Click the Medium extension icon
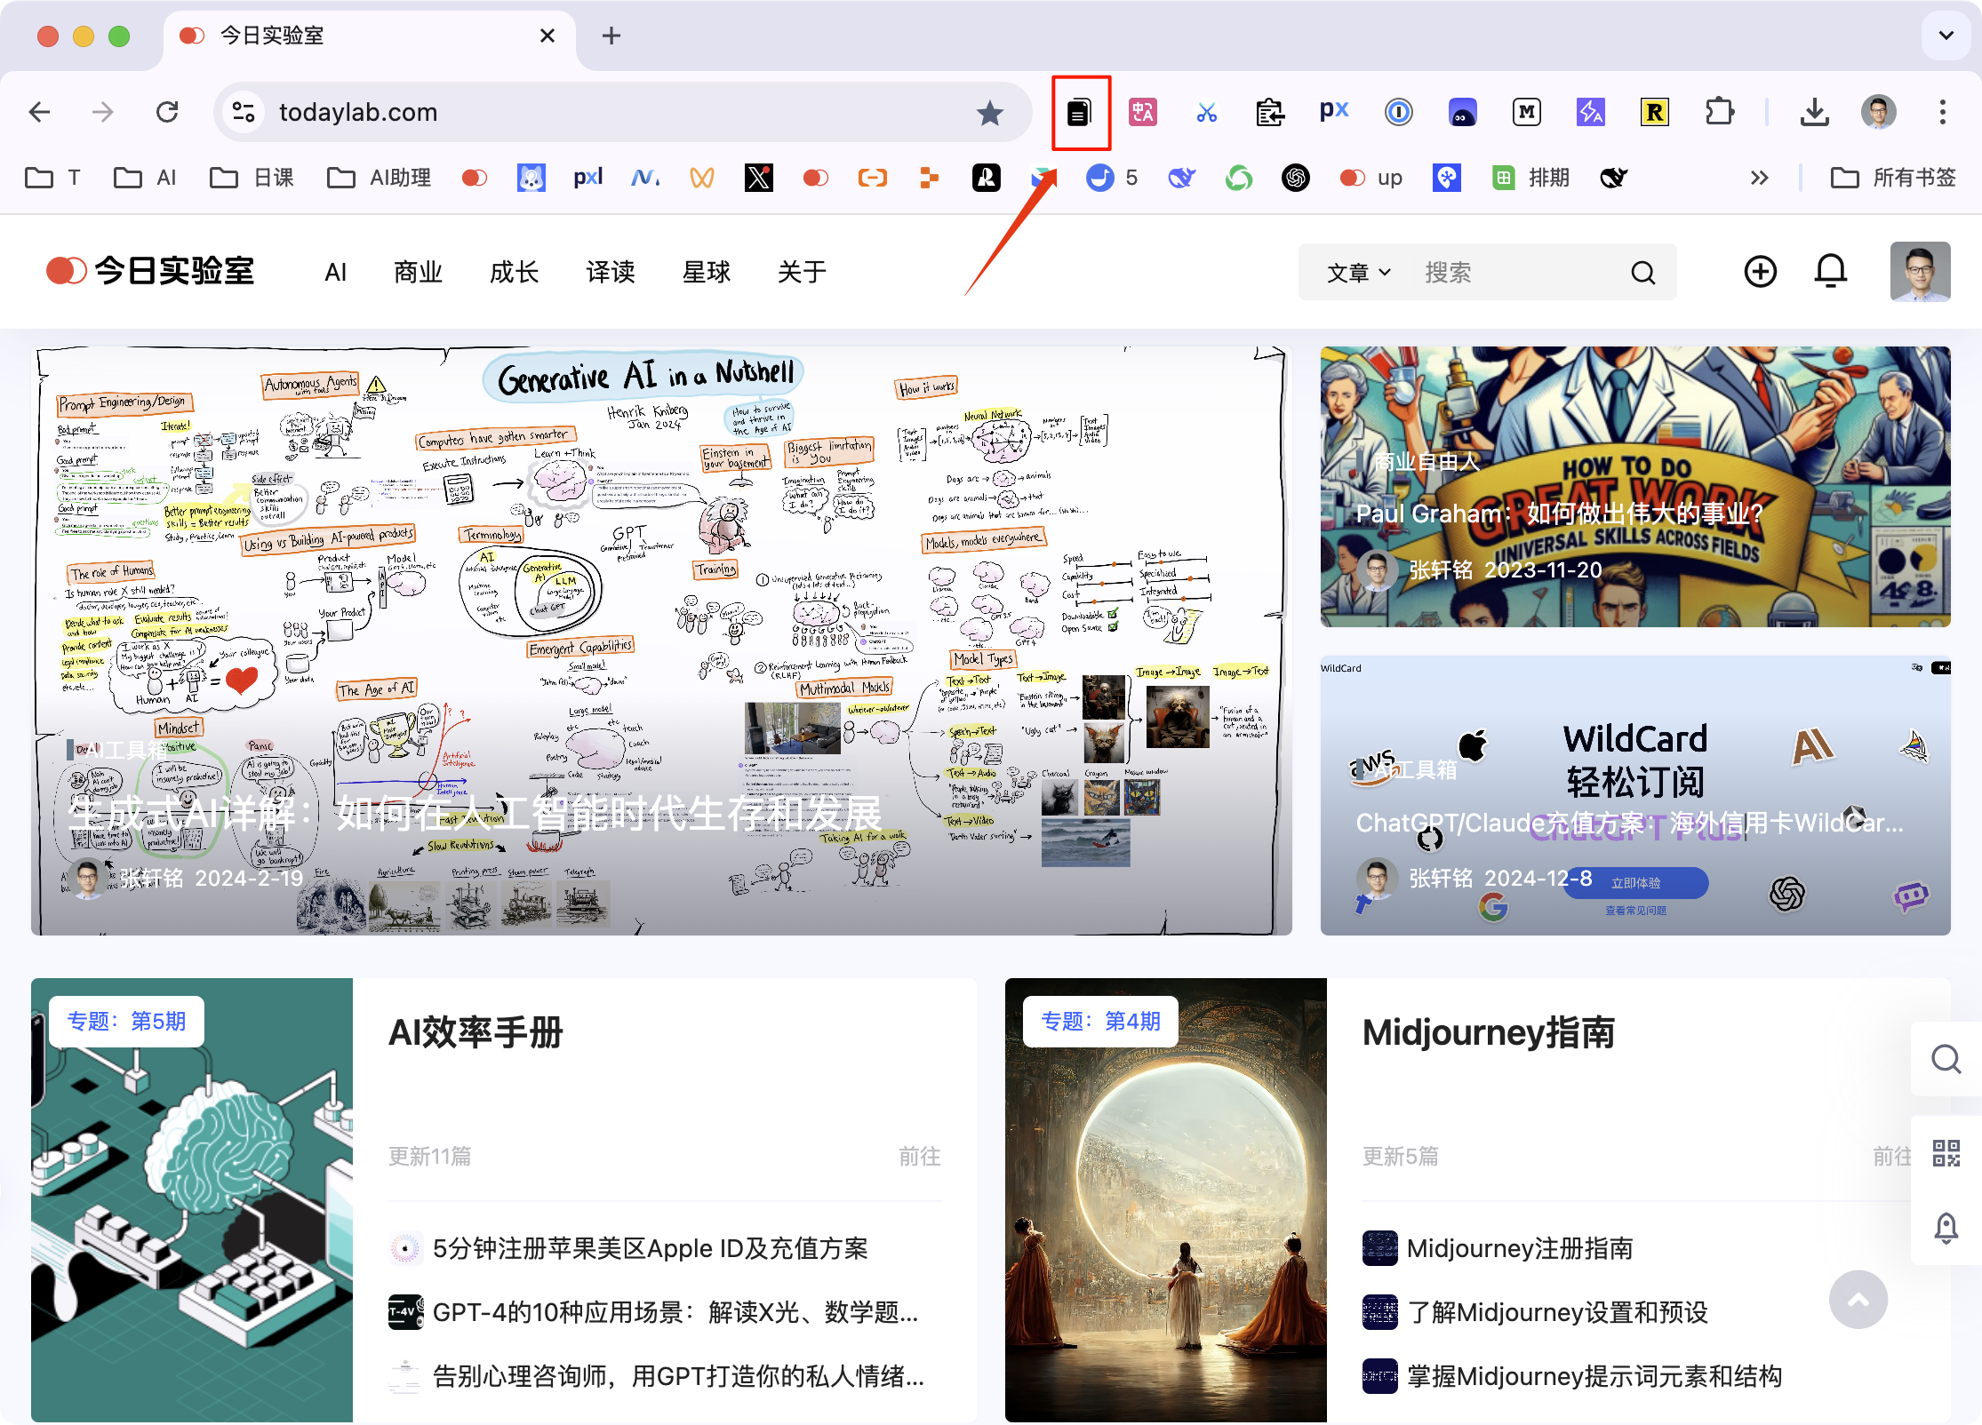Viewport: 1982px width, 1425px height. tap(1526, 112)
